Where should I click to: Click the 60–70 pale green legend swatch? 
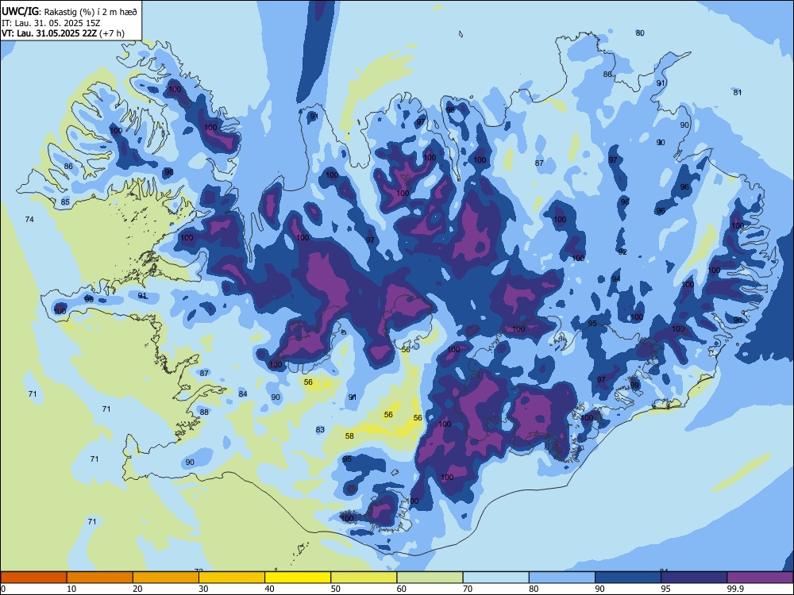click(x=430, y=578)
